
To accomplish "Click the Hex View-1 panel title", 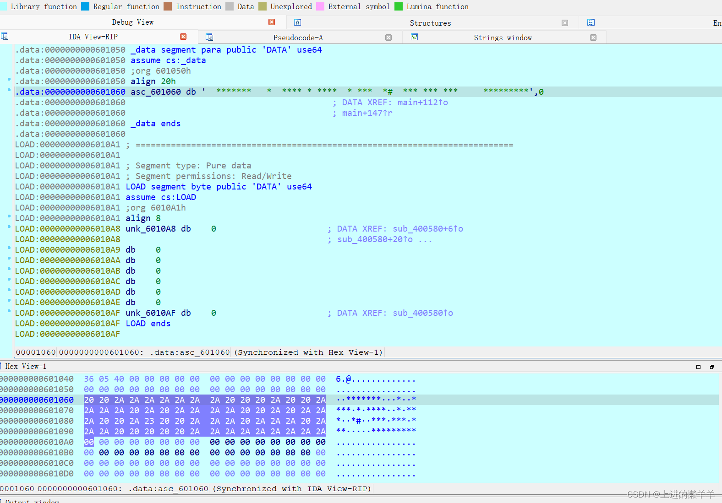I will tap(26, 366).
